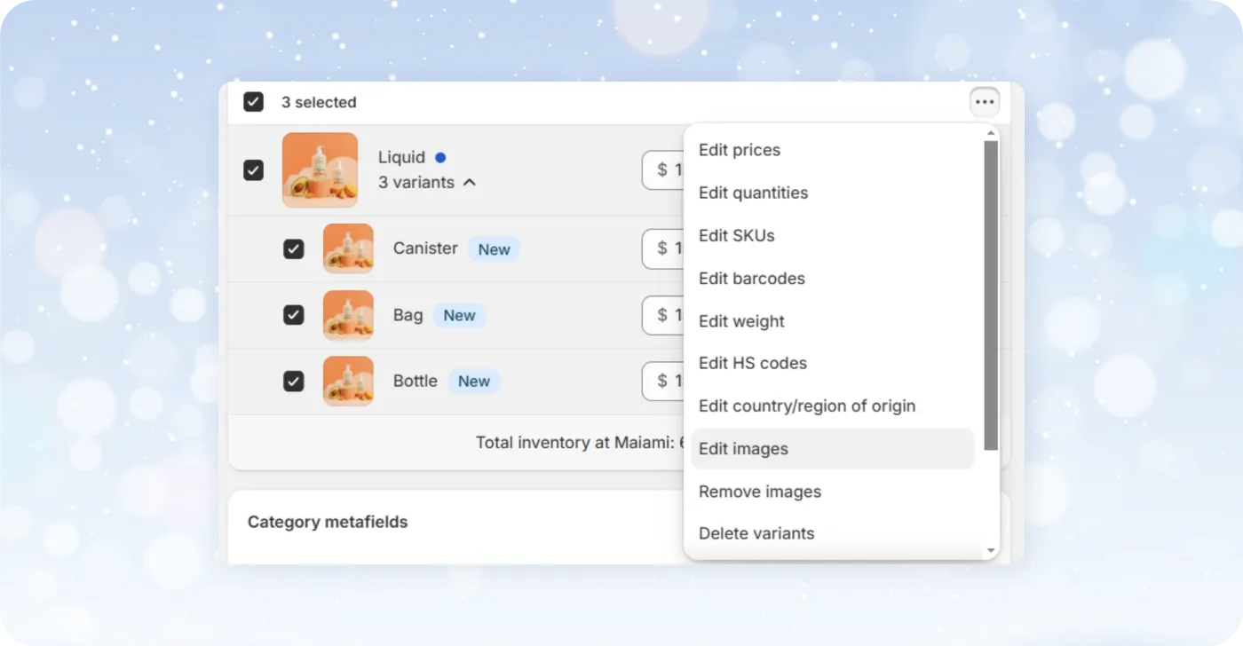Click the Bag variant thumbnail

pos(348,315)
